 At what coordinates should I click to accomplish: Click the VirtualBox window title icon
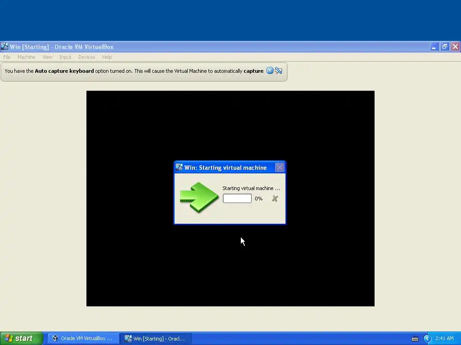click(x=5, y=46)
